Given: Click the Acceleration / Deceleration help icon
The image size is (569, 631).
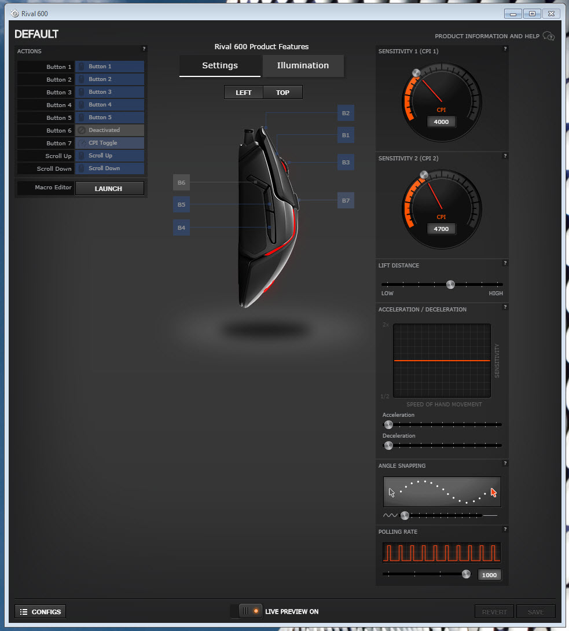Looking at the screenshot, I should click(505, 307).
